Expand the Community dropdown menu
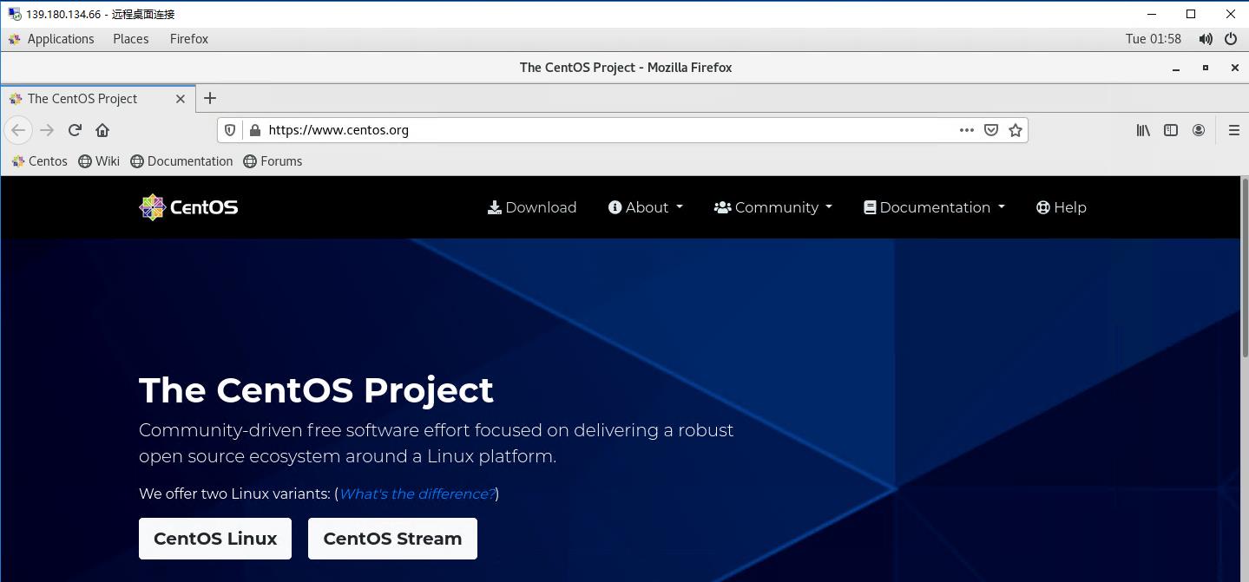This screenshot has width=1249, height=582. click(773, 207)
